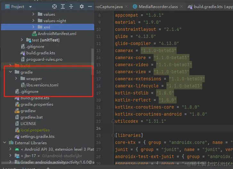Click the gradlew script icon

tap(17, 111)
